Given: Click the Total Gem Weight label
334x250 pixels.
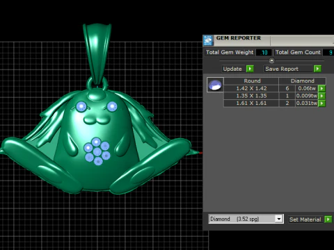Looking at the screenshot, I should coord(230,52).
